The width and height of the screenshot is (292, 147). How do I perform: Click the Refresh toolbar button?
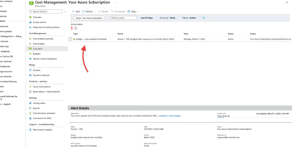click(87, 12)
